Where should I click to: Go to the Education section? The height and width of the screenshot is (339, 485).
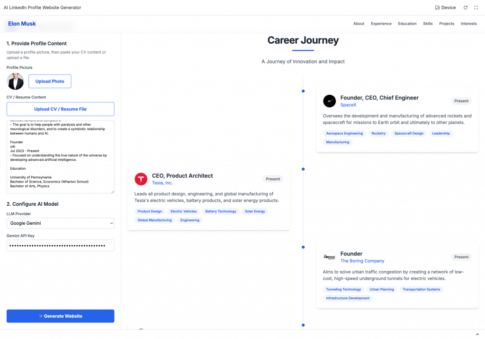(407, 24)
